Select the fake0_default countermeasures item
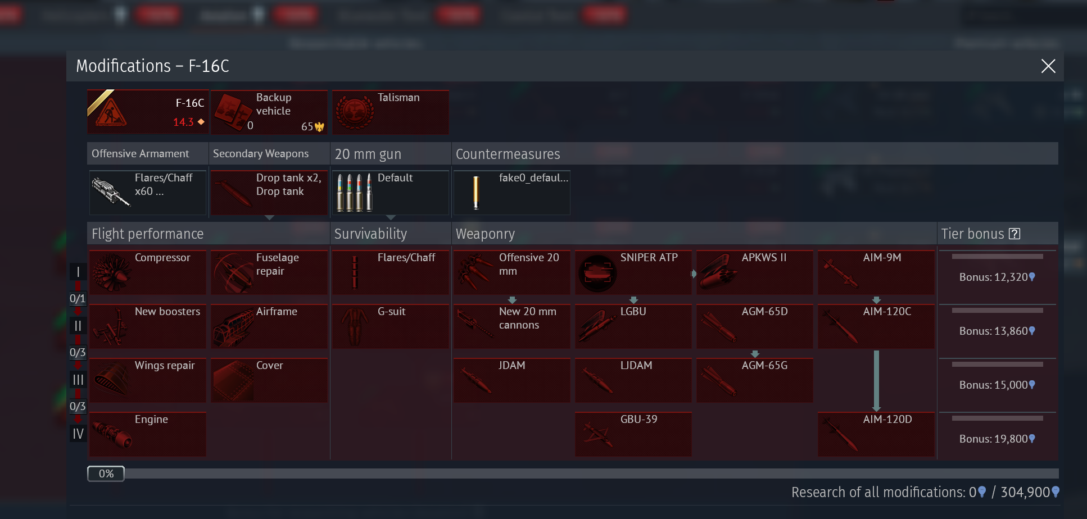Viewport: 1087px width, 519px height. pos(512,193)
